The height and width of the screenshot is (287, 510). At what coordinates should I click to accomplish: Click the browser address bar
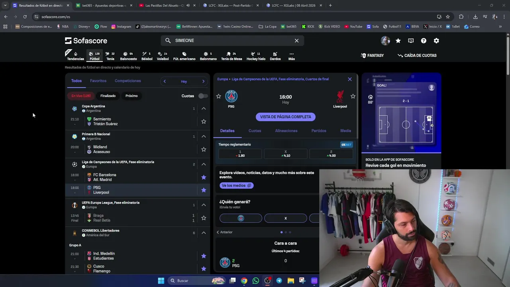point(235,17)
